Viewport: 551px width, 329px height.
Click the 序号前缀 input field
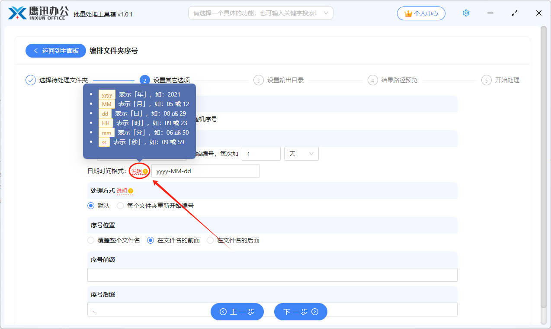(x=272, y=275)
